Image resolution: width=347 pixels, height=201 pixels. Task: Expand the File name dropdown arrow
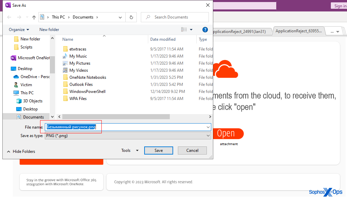208,127
